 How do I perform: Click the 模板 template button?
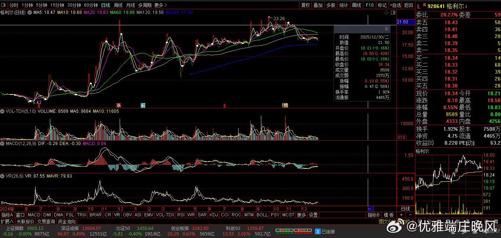pos(389,215)
